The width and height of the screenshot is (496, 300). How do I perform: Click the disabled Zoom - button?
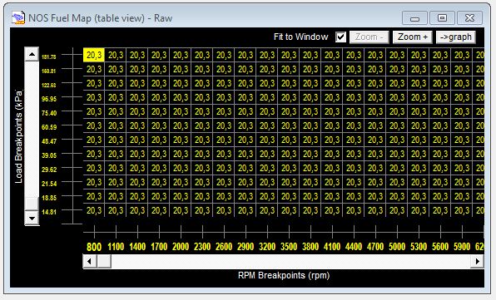pos(370,37)
